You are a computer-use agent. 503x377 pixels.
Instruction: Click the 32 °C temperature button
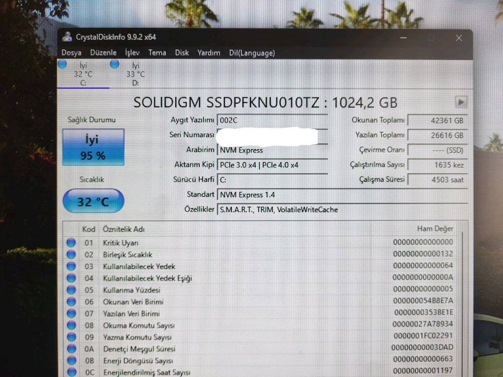point(93,201)
